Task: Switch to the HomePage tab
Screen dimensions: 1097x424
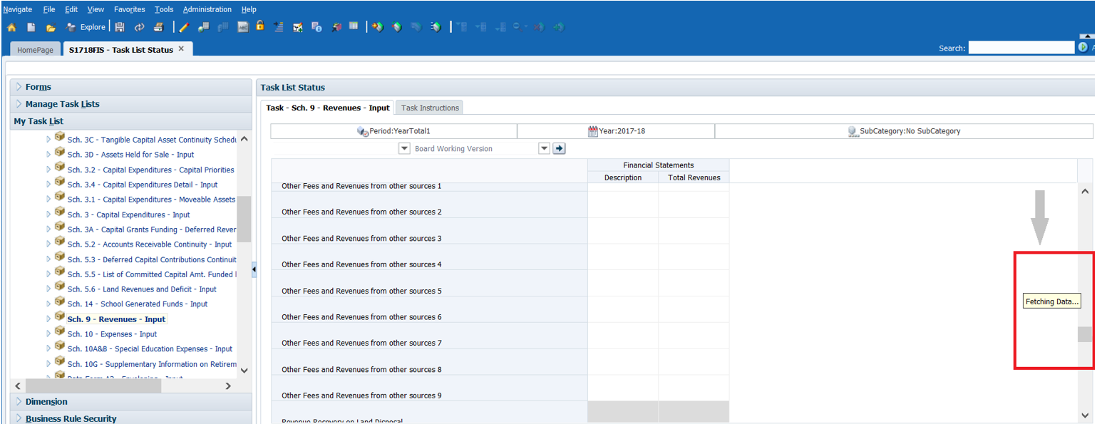Action: (35, 50)
